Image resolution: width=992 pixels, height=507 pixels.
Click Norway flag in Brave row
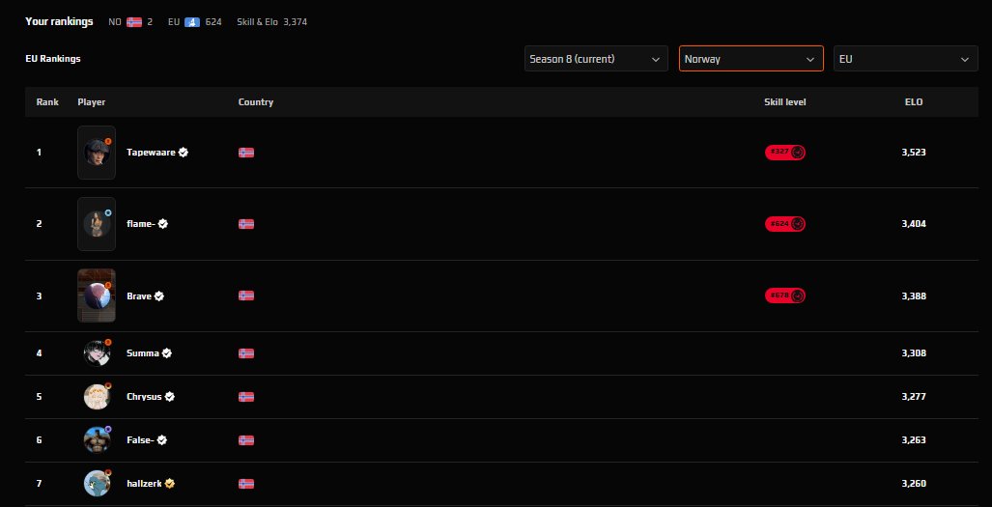click(x=246, y=296)
